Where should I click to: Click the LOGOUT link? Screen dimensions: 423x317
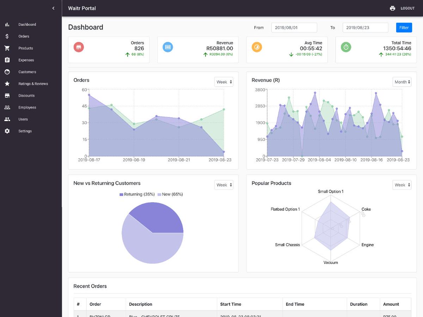click(x=407, y=8)
